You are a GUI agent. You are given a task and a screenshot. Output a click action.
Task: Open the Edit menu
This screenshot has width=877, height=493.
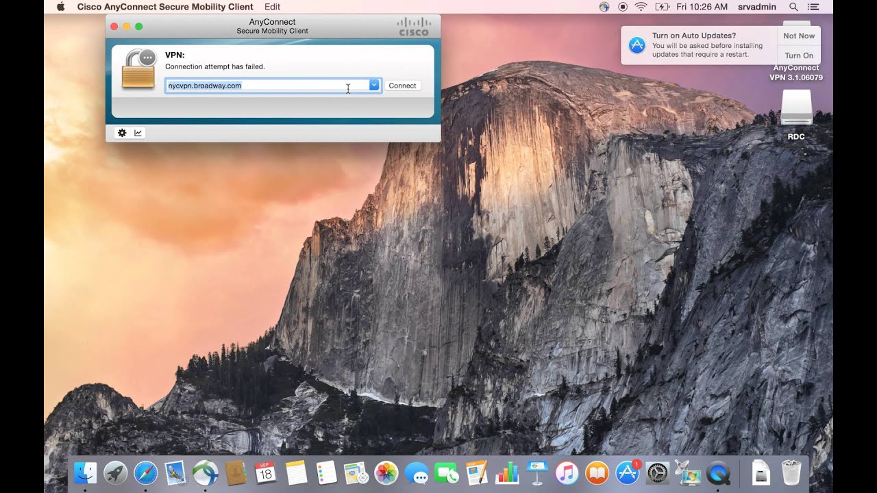(272, 7)
